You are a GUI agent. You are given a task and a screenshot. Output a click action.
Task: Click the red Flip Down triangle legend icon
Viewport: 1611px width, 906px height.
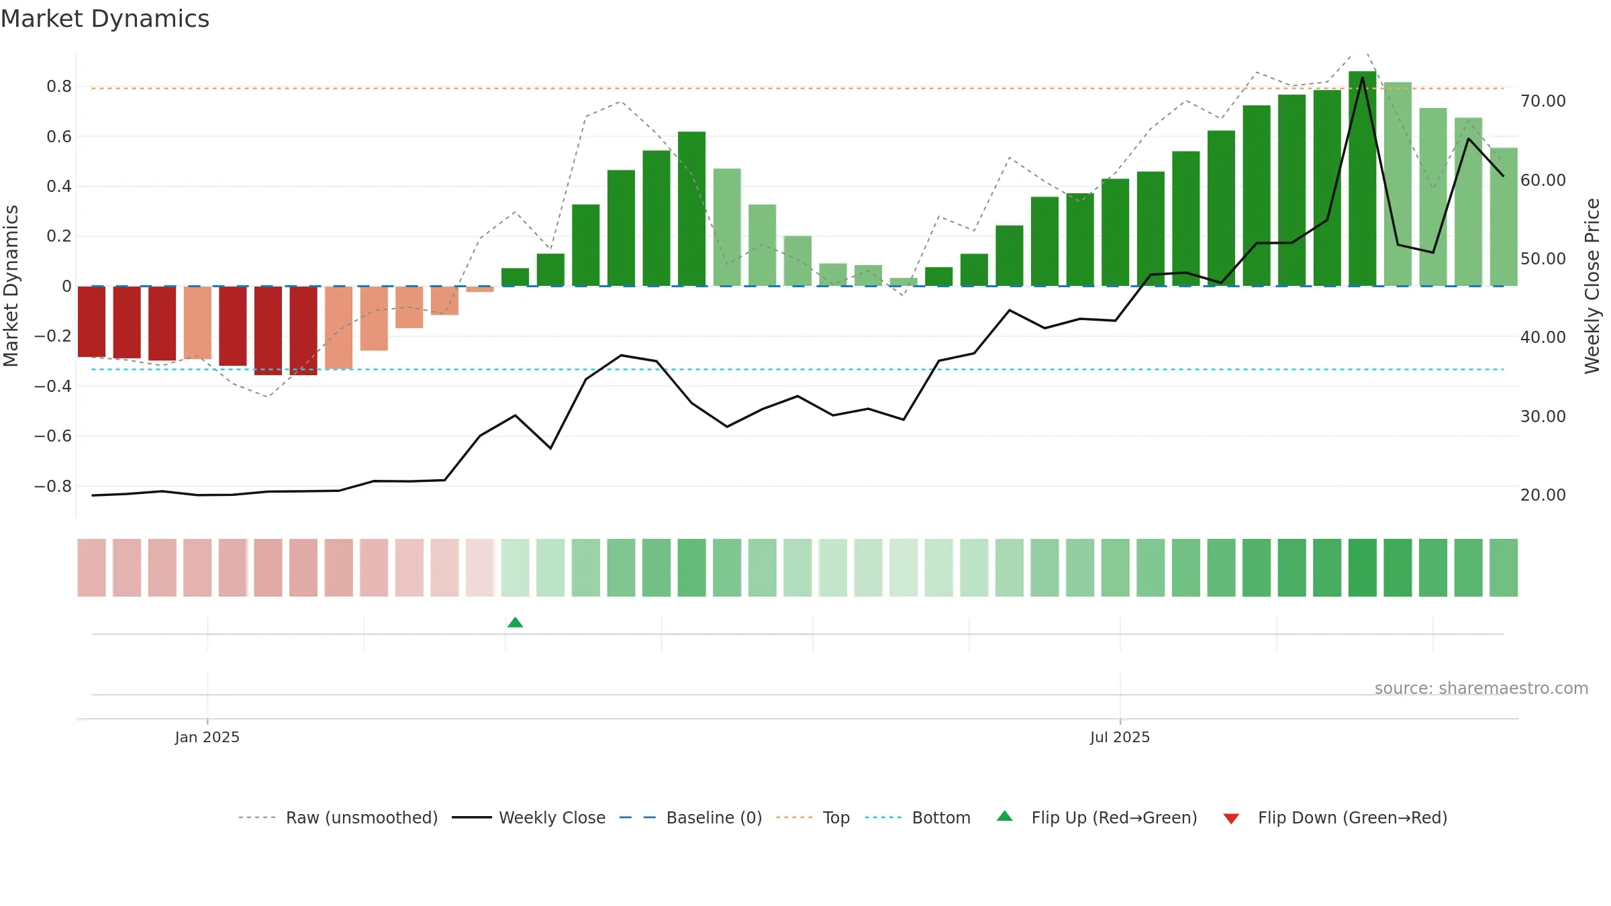point(1231,819)
